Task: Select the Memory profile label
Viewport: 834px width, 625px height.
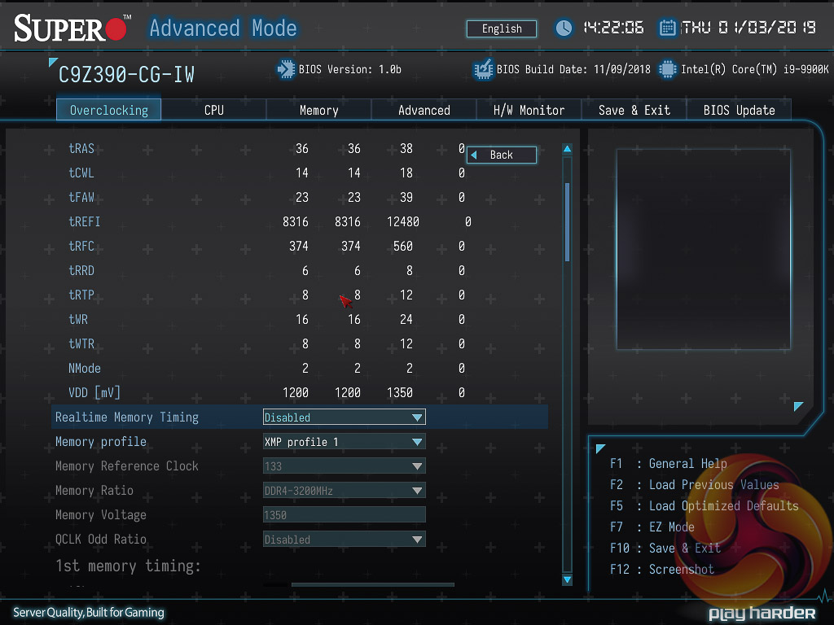Action: click(100, 442)
